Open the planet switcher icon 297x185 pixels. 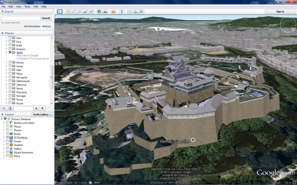113,12
